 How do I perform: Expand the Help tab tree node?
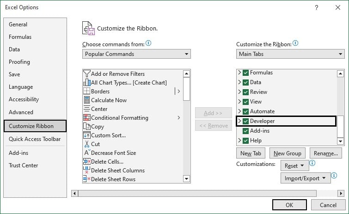click(x=239, y=140)
